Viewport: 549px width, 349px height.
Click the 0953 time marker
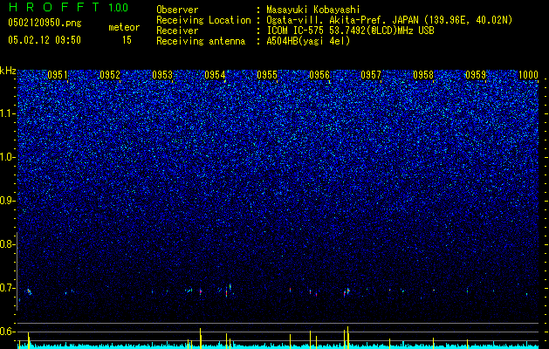(162, 75)
